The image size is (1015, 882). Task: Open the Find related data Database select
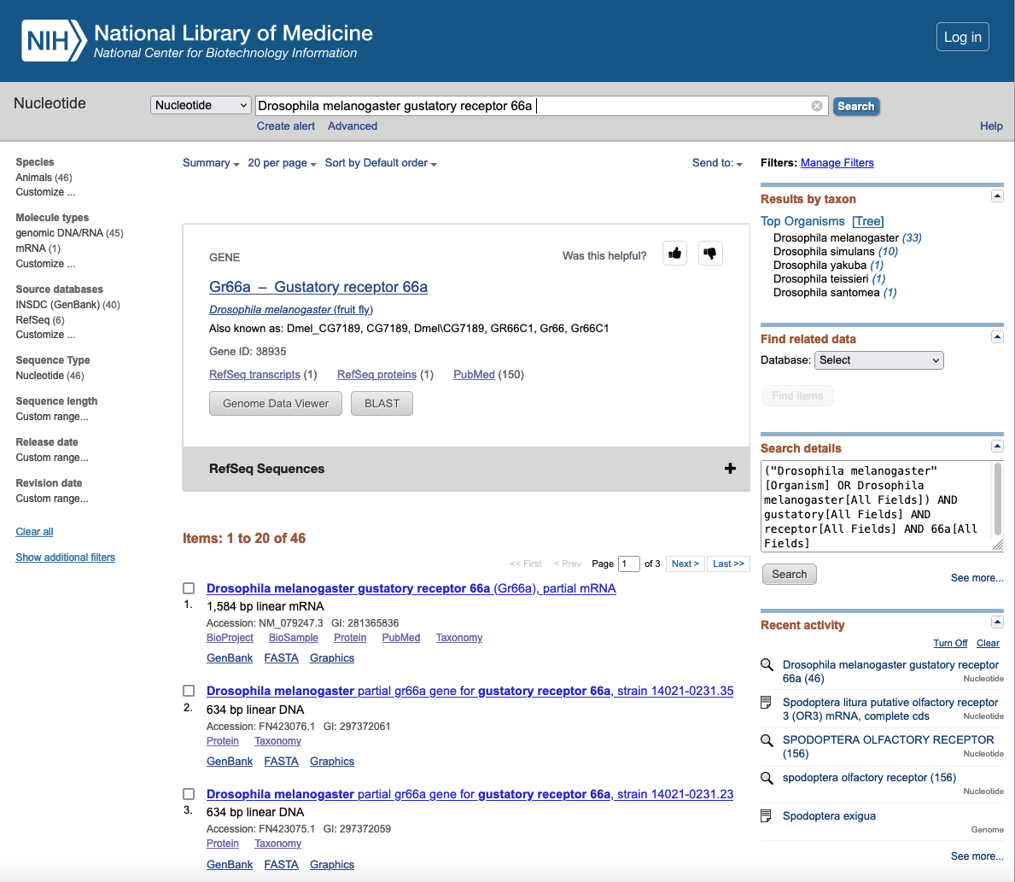click(878, 360)
